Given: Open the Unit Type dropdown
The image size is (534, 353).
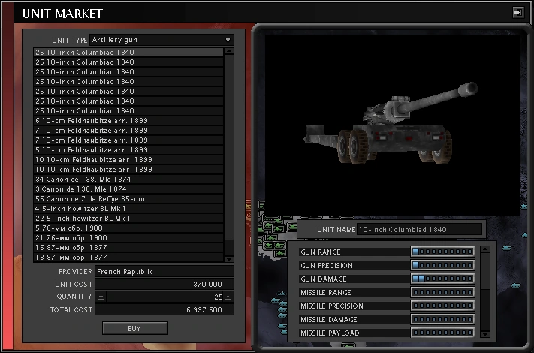Looking at the screenshot, I should [x=161, y=40].
